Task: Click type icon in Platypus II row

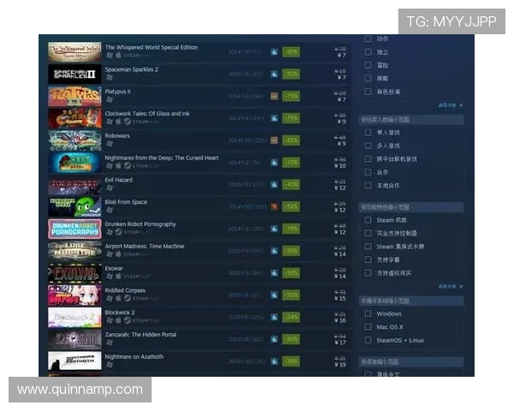Action: click(x=274, y=96)
